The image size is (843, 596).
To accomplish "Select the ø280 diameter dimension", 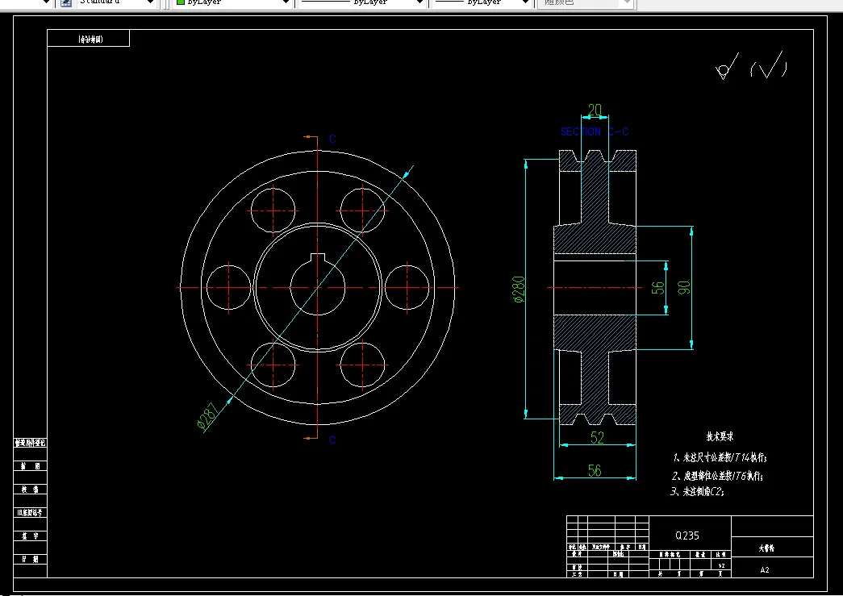I will coord(519,290).
